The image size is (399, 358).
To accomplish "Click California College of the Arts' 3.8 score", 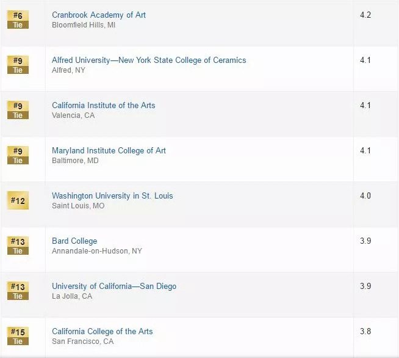I will click(x=365, y=331).
